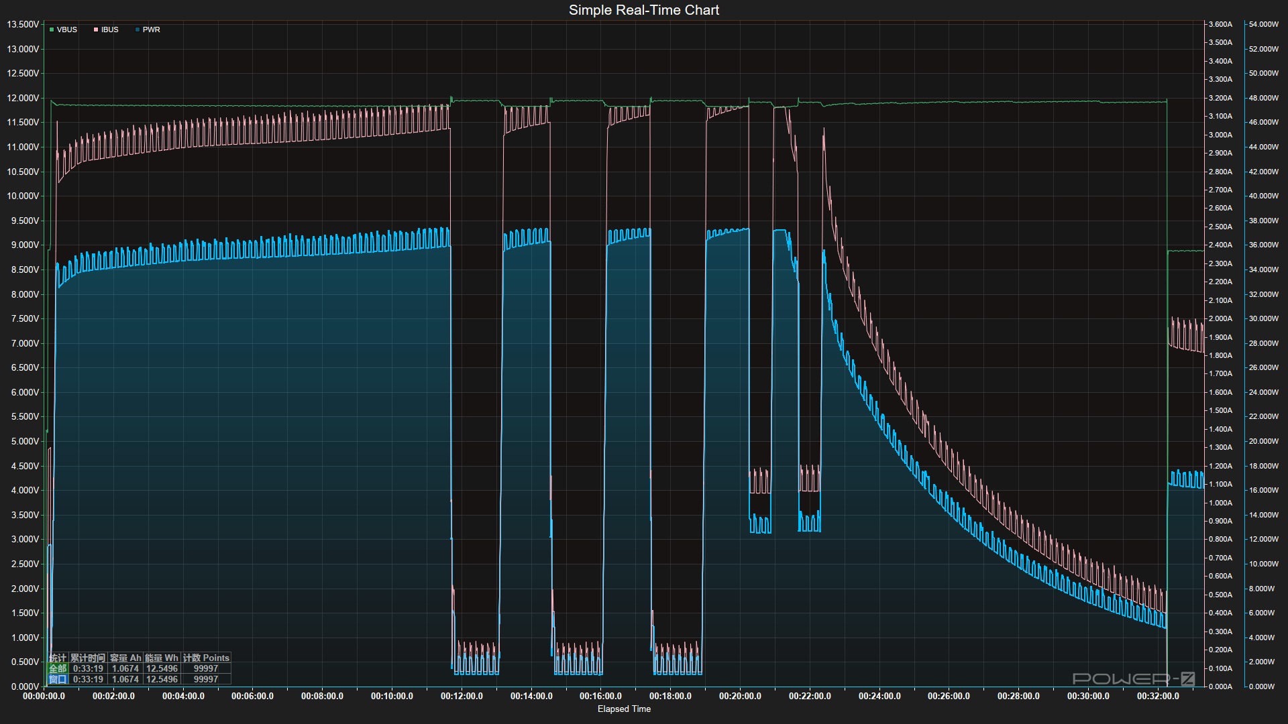The image size is (1288, 724).
Task: Click the 00:00:00.0 tick on time axis
Action: (x=44, y=696)
